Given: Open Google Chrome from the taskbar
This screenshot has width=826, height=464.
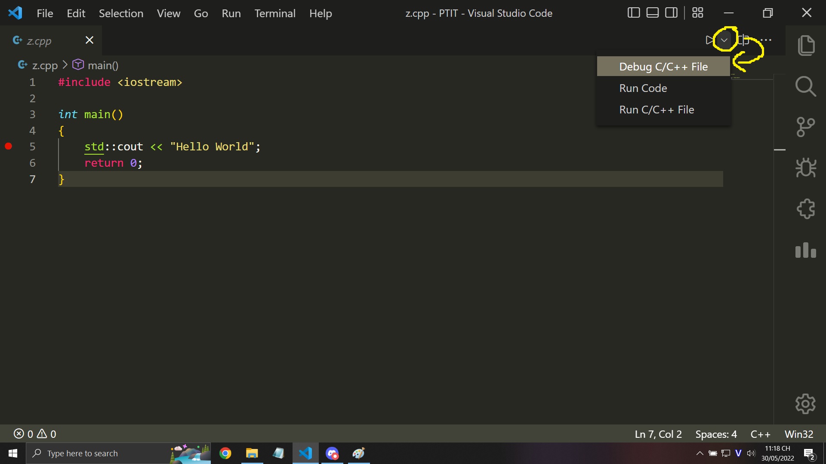Looking at the screenshot, I should click(225, 453).
